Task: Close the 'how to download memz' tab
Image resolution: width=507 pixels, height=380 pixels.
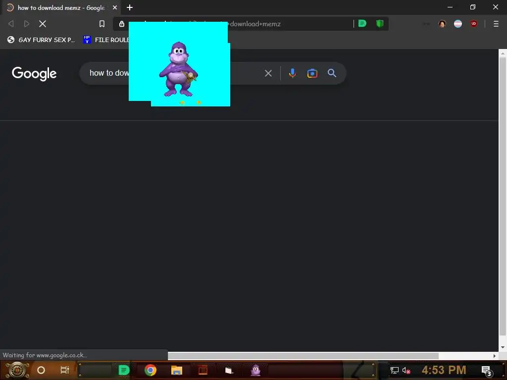Action: point(115,7)
